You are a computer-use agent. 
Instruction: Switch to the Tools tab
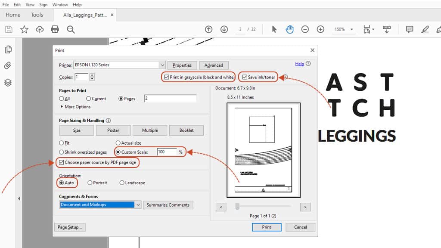click(37, 15)
